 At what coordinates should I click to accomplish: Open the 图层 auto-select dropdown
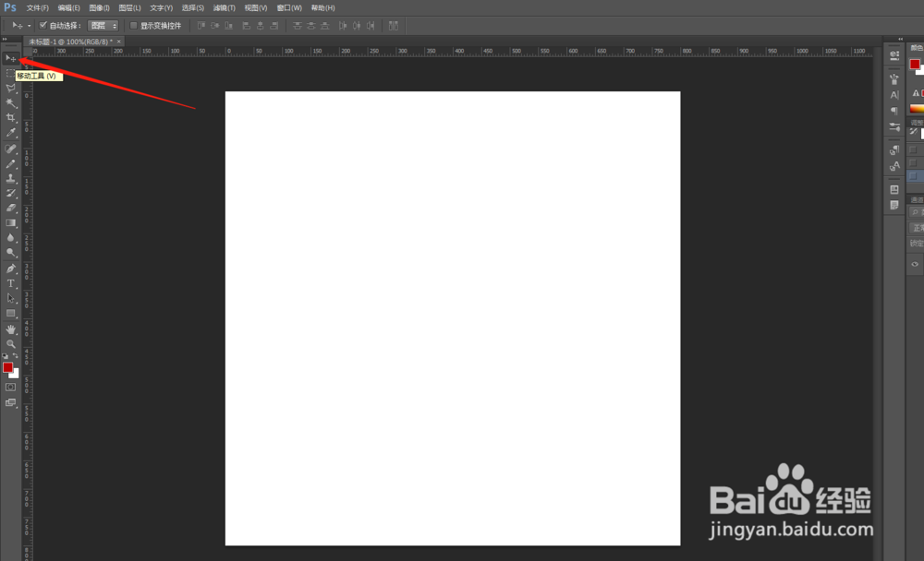(103, 25)
